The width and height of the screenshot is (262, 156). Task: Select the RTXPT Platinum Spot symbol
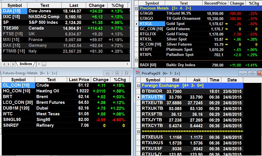pyautogui.click(x=152, y=49)
